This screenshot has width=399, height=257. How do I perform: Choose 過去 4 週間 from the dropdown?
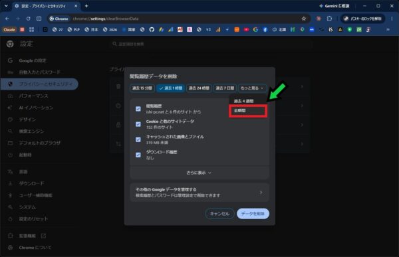coord(248,101)
